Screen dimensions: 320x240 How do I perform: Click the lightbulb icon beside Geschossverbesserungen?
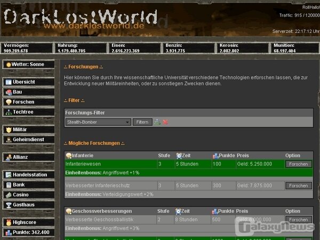[69, 211]
